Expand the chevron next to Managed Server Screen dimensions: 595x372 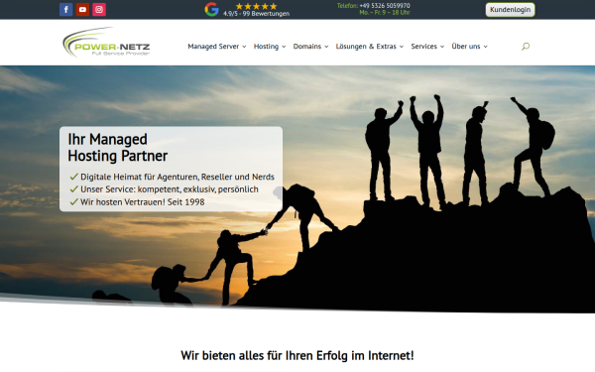pos(244,47)
